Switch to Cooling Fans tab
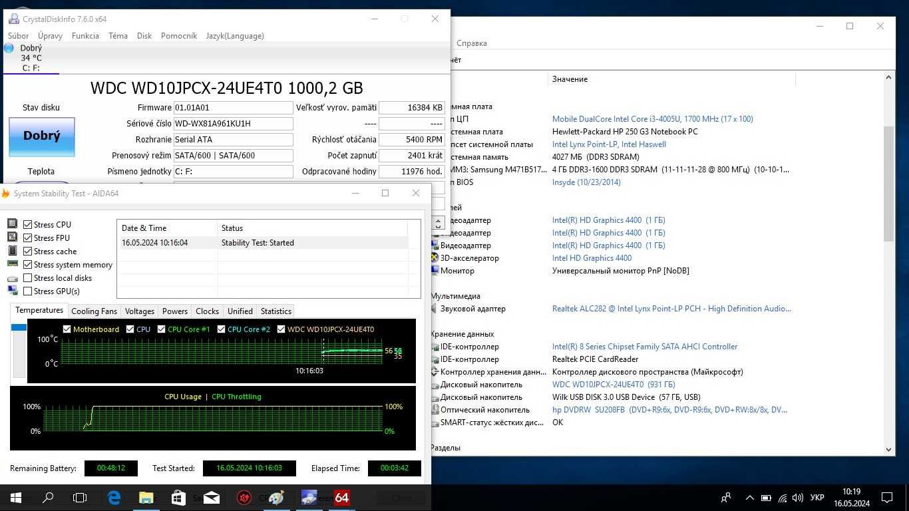 [94, 311]
